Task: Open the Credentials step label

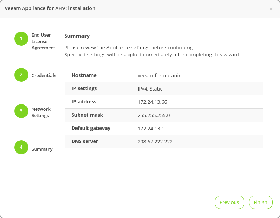Action: click(x=44, y=75)
